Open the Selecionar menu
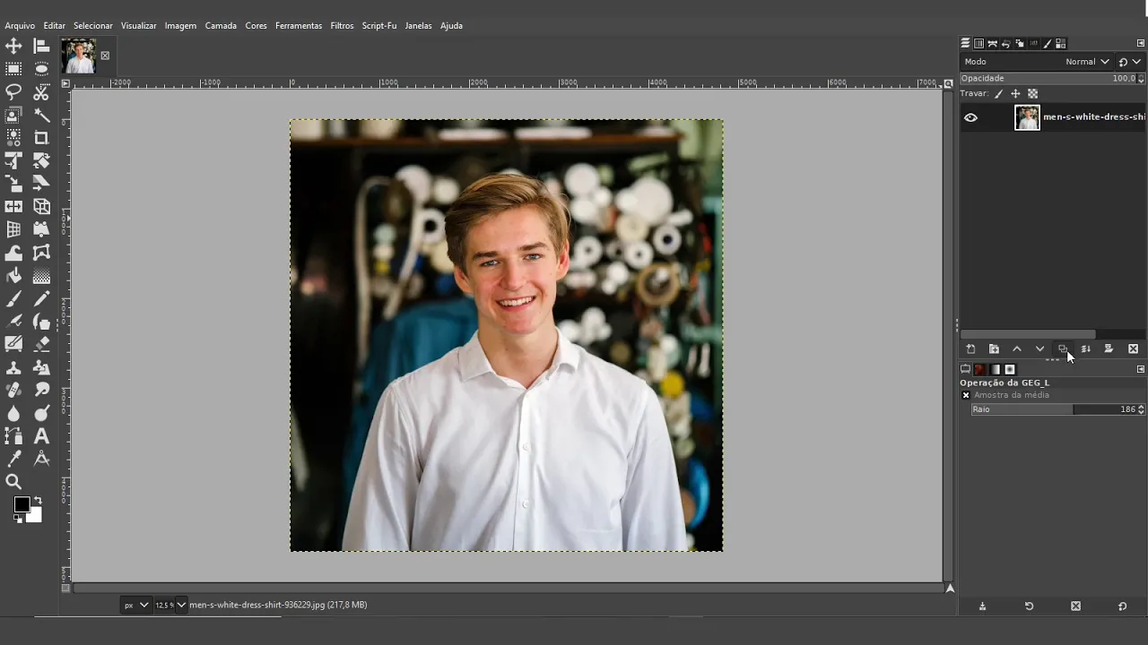Image resolution: width=1148 pixels, height=645 pixels. 93,26
